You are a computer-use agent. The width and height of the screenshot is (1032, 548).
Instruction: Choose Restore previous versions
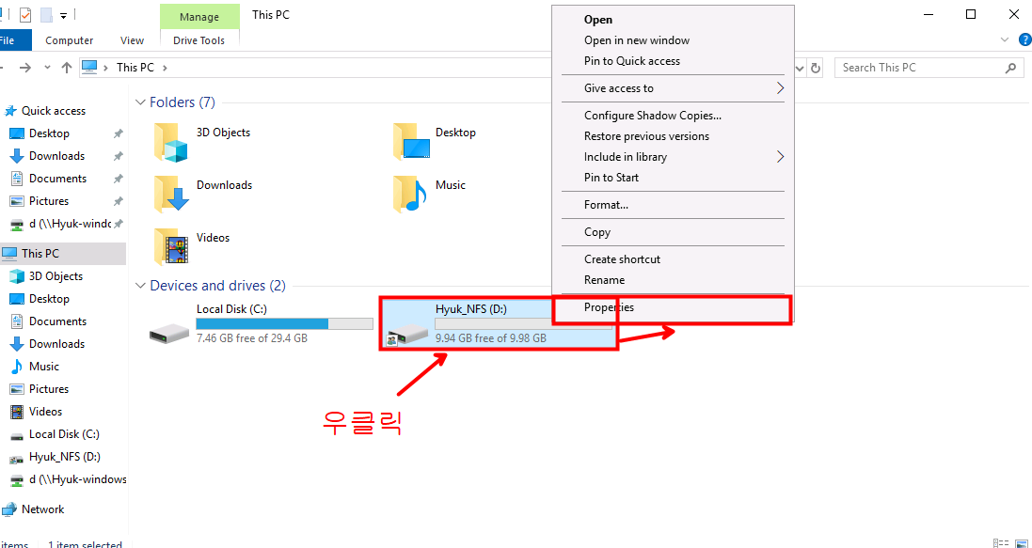[x=673, y=136]
